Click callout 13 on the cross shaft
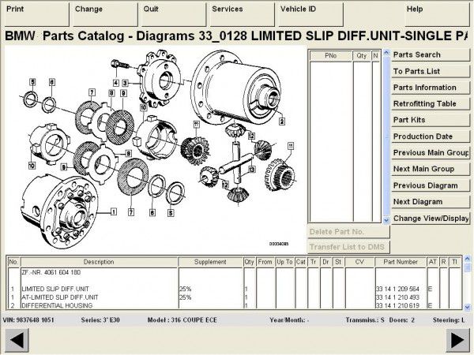 point(252,170)
